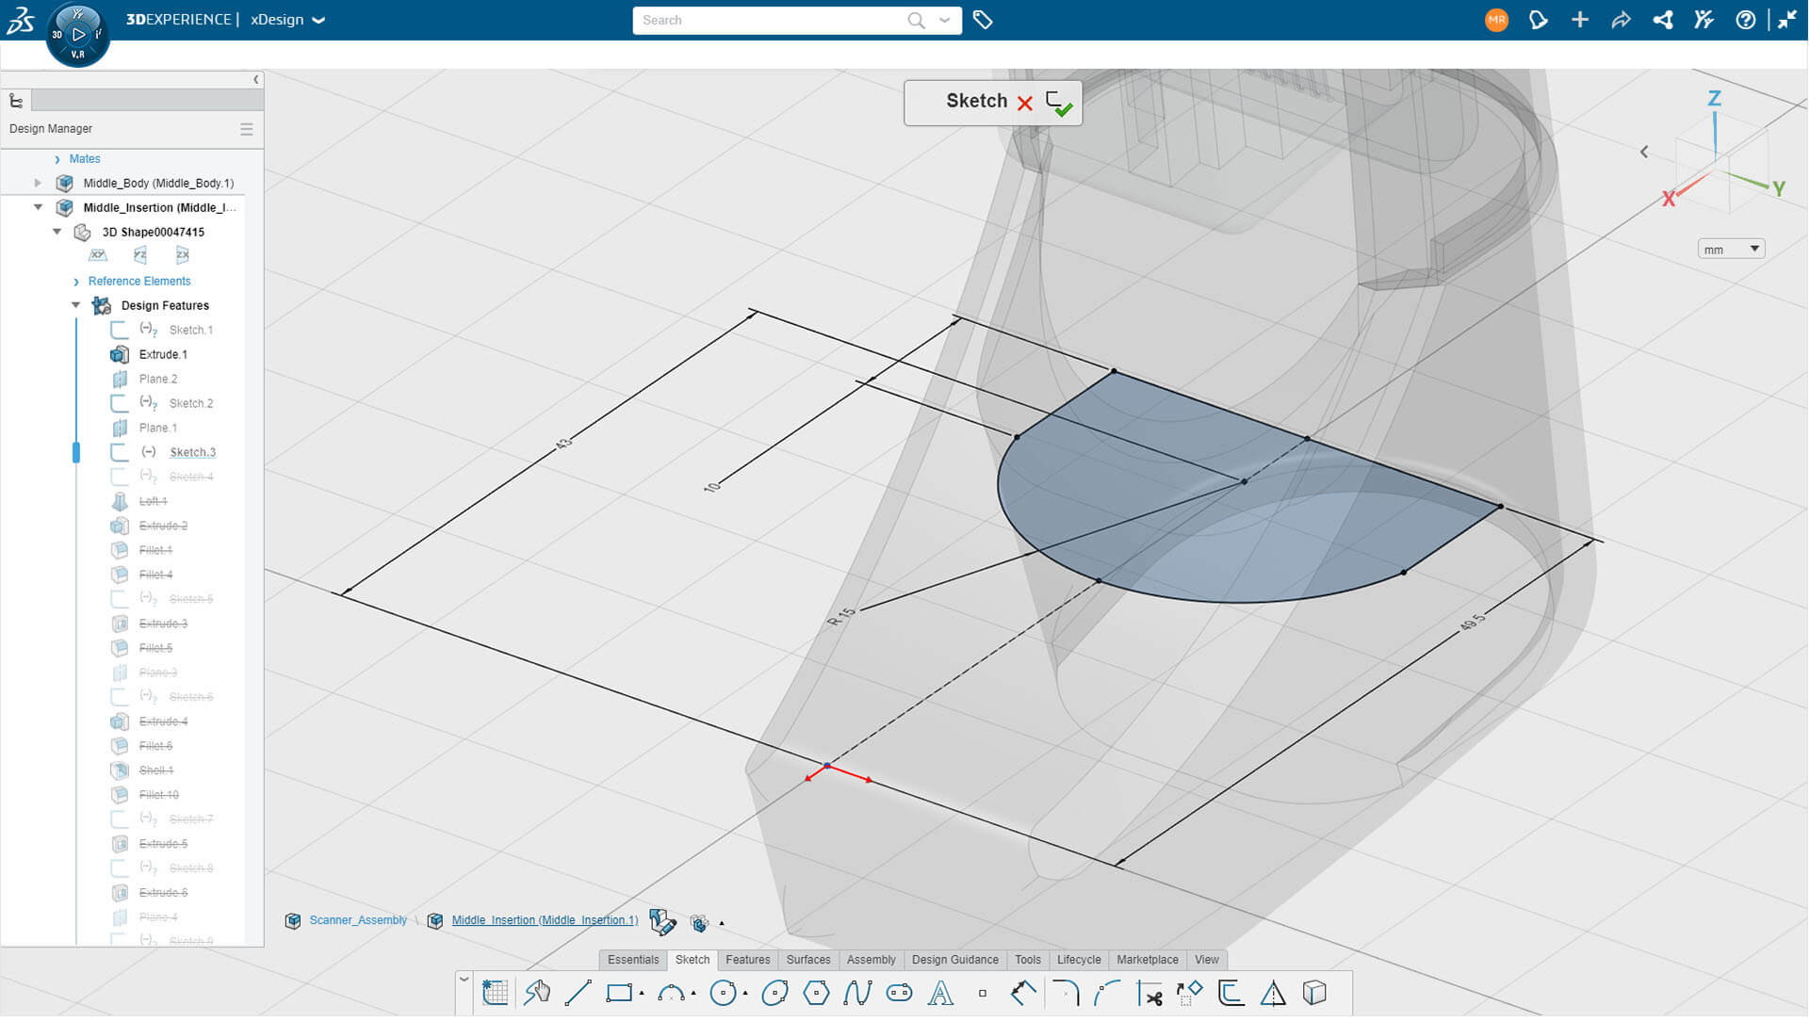Select the Smart Dimension tool
This screenshot has height=1021, width=1809.
(x=1022, y=993)
